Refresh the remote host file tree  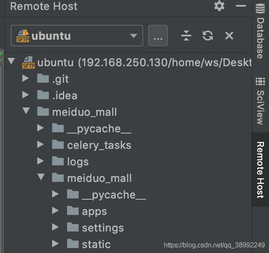(208, 36)
